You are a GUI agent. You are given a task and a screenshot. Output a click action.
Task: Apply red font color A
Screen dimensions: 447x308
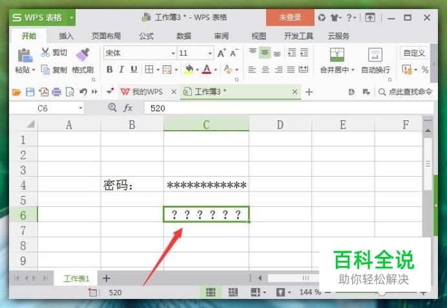point(207,69)
